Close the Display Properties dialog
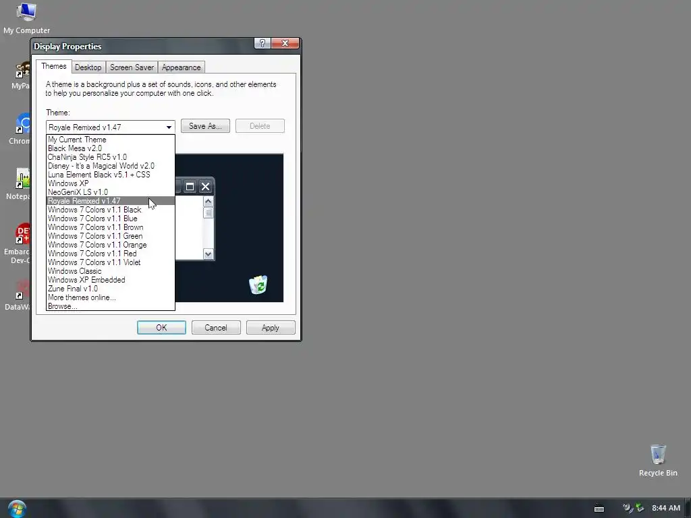 pos(285,43)
